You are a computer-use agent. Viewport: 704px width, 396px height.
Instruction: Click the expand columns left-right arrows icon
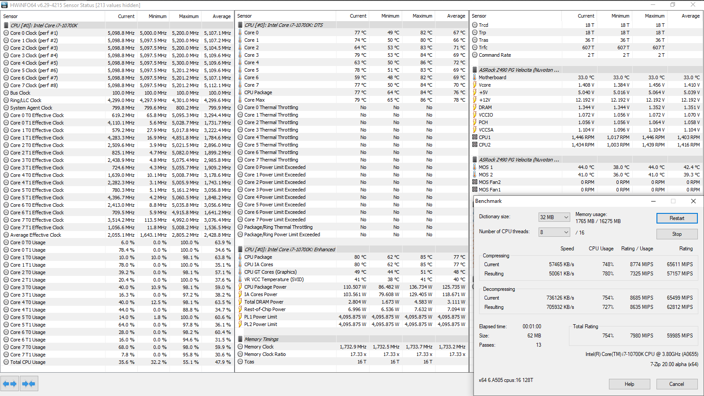pyautogui.click(x=10, y=384)
